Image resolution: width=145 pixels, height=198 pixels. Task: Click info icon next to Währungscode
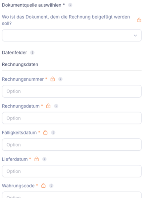pos(51,186)
